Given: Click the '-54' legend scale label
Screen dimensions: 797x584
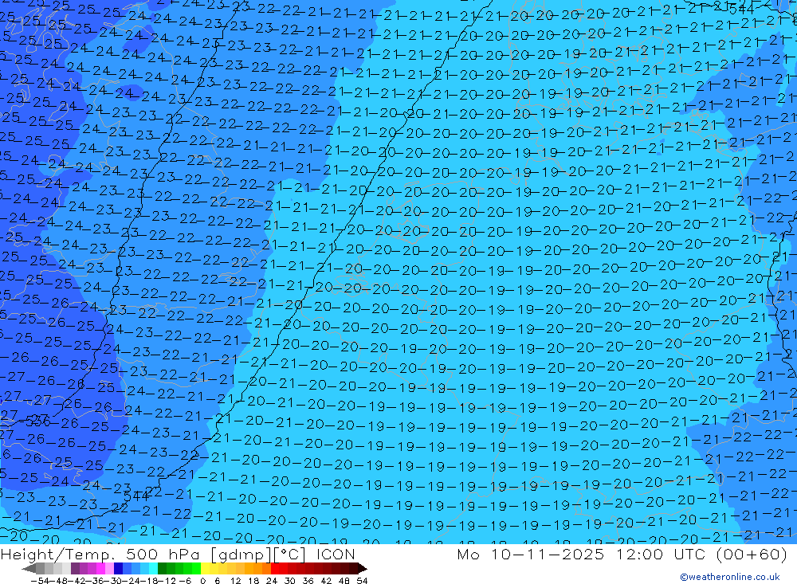Looking at the screenshot, I should 40,581.
